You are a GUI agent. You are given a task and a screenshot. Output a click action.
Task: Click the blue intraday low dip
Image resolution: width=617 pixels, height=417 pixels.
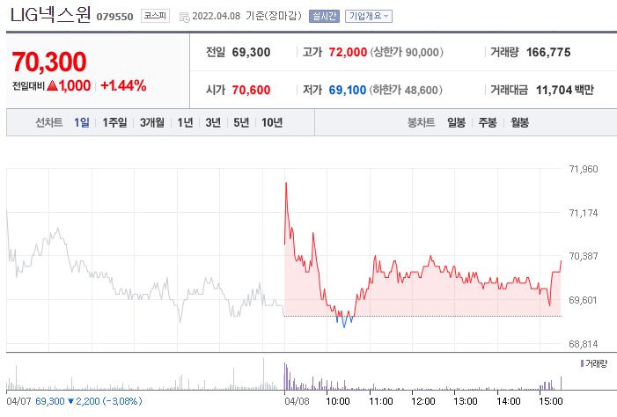(344, 322)
